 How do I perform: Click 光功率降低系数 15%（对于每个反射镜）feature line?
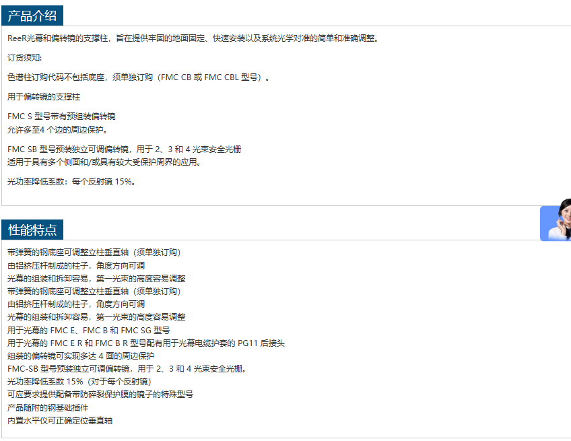pyautogui.click(x=79, y=381)
